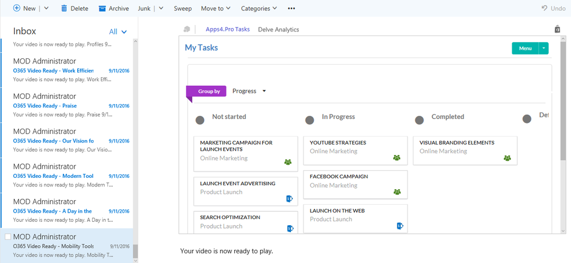The height and width of the screenshot is (263, 571).
Task: Open the more actions ellipsis menu
Action: [x=292, y=9]
